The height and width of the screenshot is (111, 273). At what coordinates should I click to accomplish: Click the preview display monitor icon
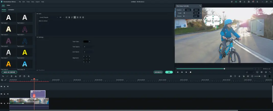pyautogui.click(x=257, y=72)
